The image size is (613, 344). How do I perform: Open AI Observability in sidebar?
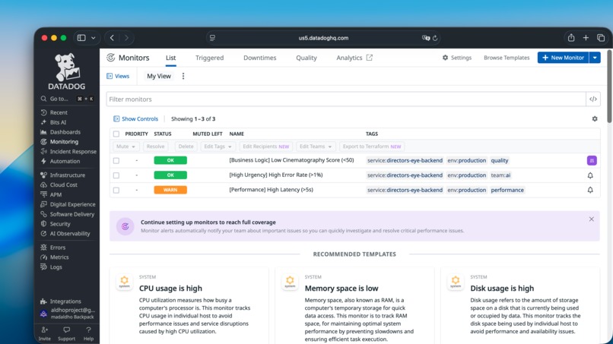[65, 234]
